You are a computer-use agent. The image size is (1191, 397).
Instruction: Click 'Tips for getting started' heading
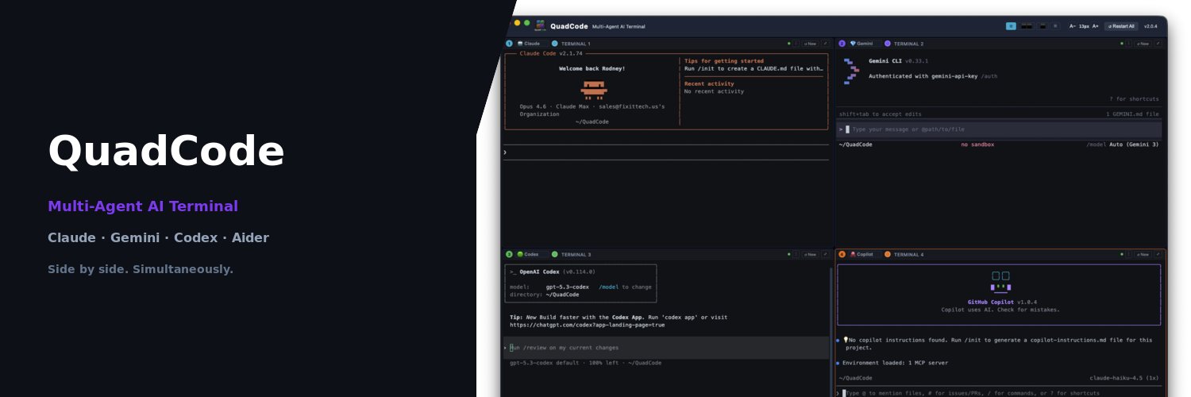[724, 60]
